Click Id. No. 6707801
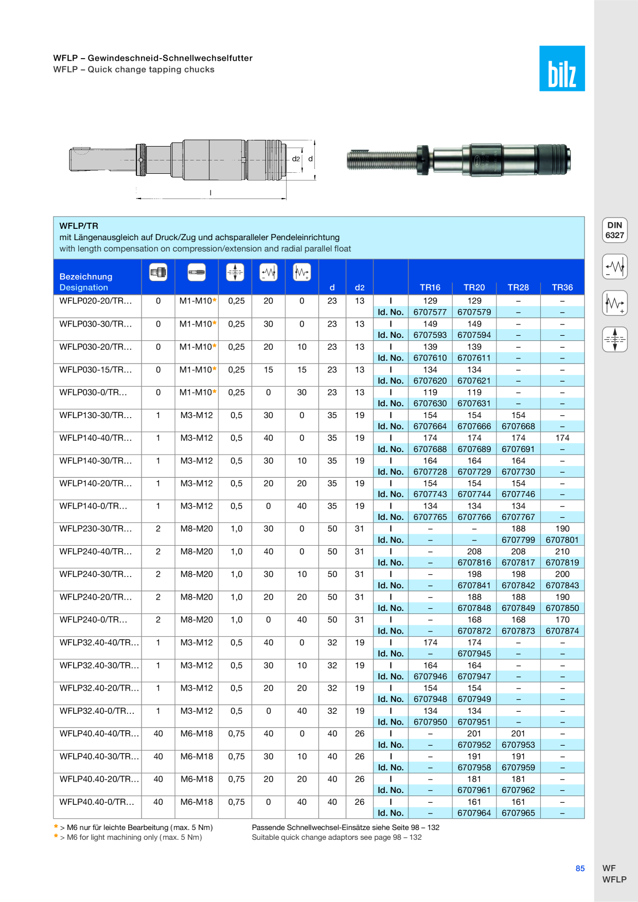 coord(562,540)
